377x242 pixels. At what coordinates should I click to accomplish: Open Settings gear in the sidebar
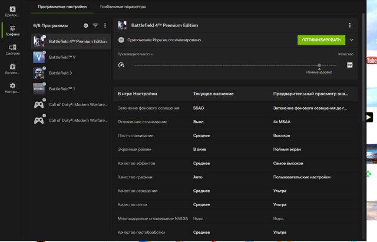pyautogui.click(x=12, y=88)
